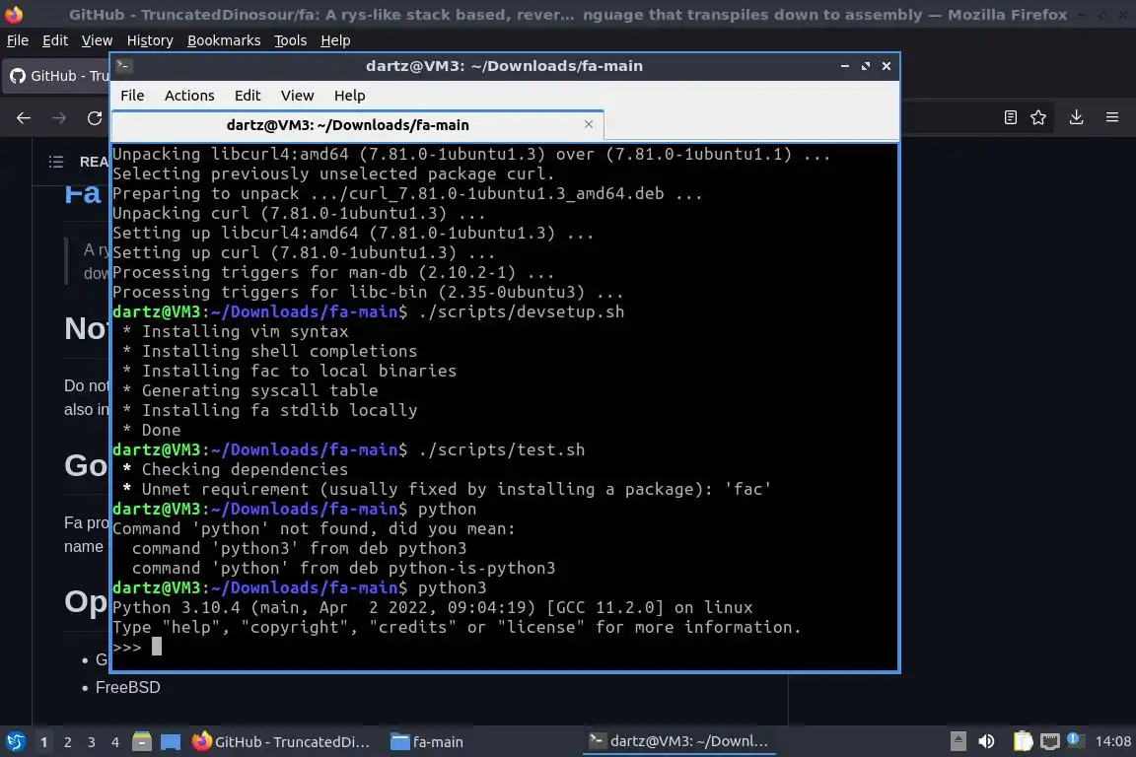Open the terminal's Edit menu
The width and height of the screenshot is (1136, 757).
coord(248,96)
